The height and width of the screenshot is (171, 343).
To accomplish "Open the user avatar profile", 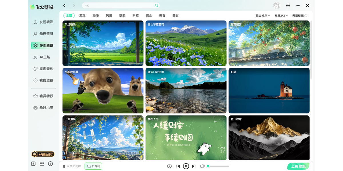I will [277, 5].
